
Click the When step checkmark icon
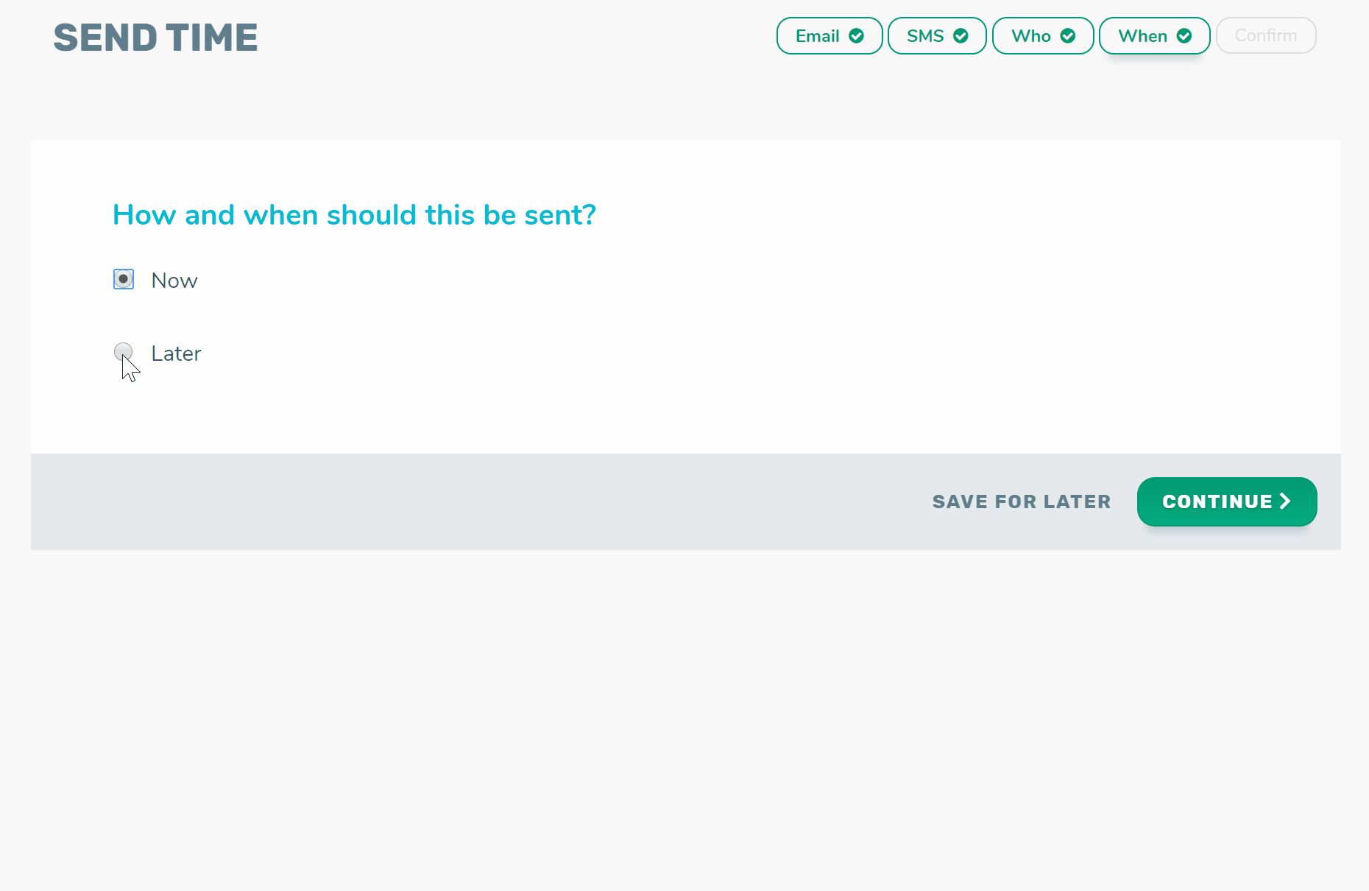1184,36
